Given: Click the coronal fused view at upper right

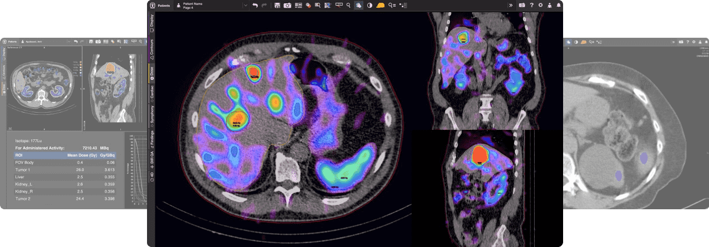Looking at the screenshot, I should [x=486, y=70].
